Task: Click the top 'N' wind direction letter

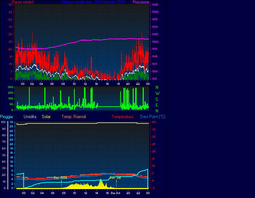Action: click(157, 87)
